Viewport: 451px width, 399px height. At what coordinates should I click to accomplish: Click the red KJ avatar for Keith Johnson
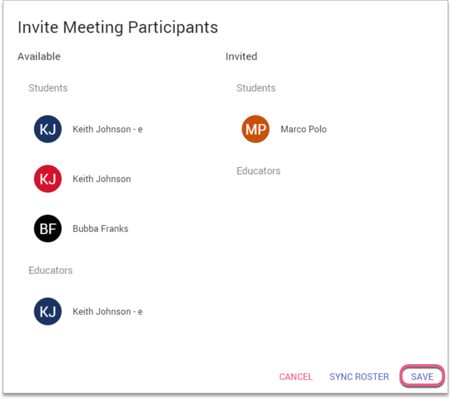[48, 179]
